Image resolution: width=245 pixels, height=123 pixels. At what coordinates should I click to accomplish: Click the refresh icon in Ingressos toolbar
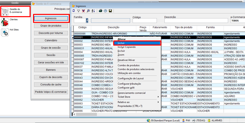click(x=74, y=11)
